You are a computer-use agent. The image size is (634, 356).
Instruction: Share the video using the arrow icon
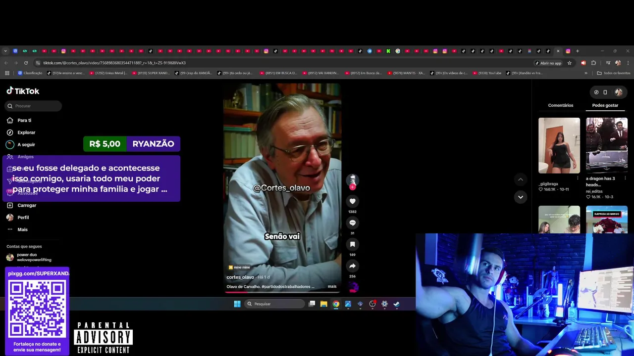352,266
